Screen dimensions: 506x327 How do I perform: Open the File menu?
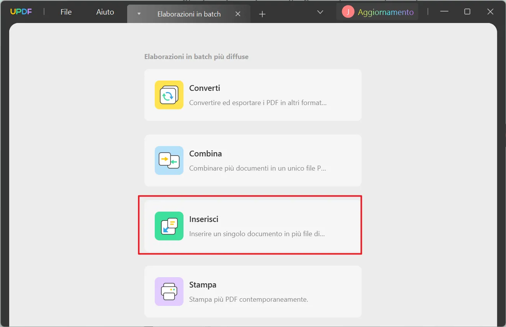(x=66, y=12)
